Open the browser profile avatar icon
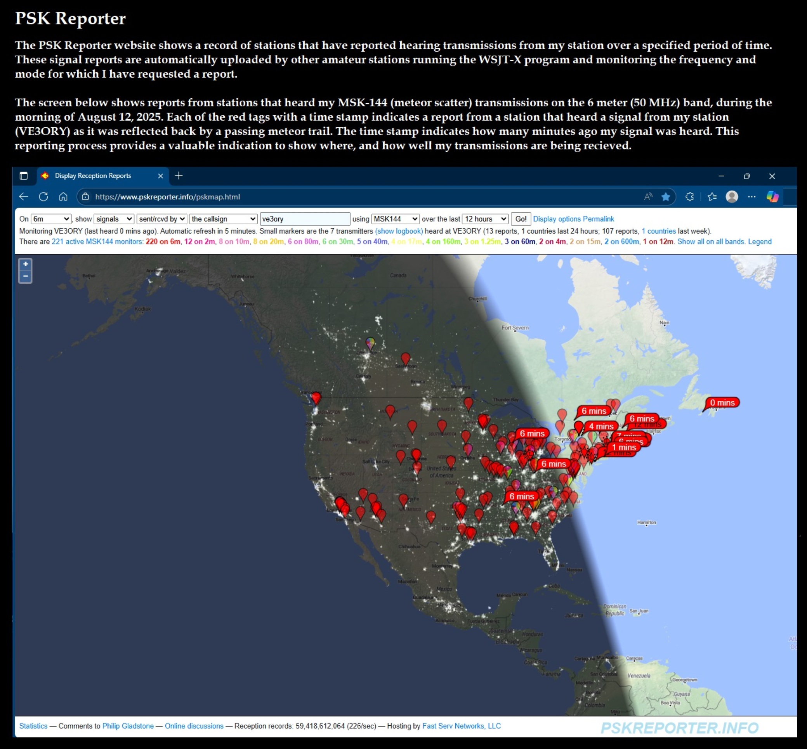The image size is (807, 749). coord(732,197)
